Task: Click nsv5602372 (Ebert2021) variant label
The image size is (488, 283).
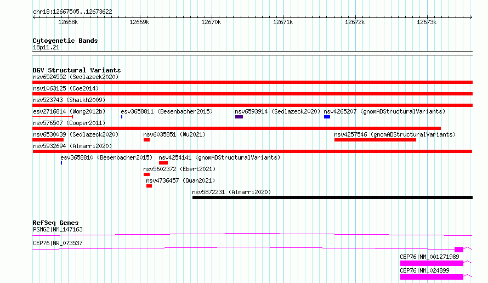Action: coord(179,169)
